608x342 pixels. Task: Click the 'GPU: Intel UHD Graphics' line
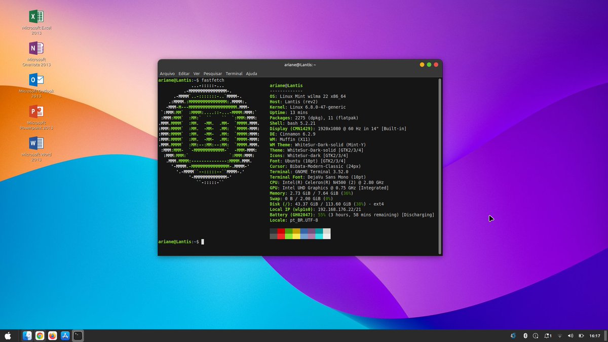tap(329, 188)
